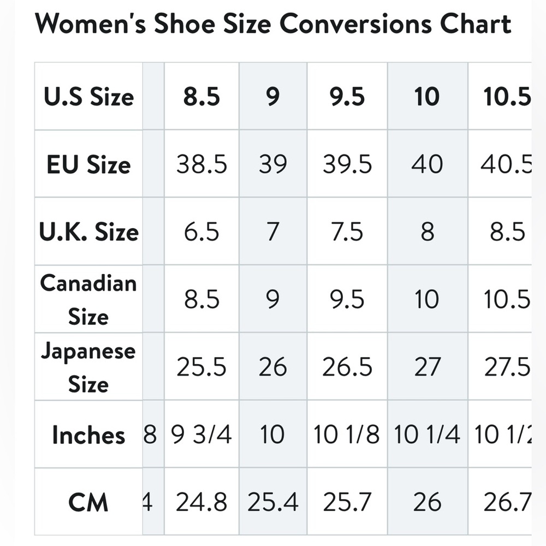The image size is (546, 546).
Task: Click the chart title heading
Action: (x=273, y=23)
